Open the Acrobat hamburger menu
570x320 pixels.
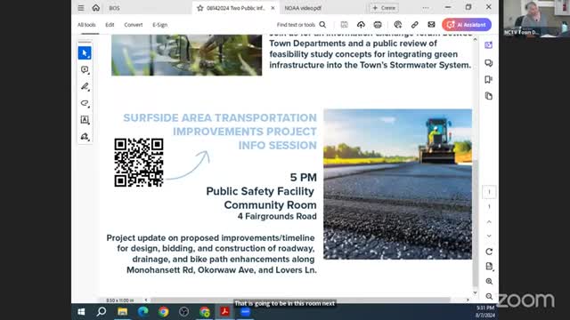pyautogui.click(x=81, y=8)
